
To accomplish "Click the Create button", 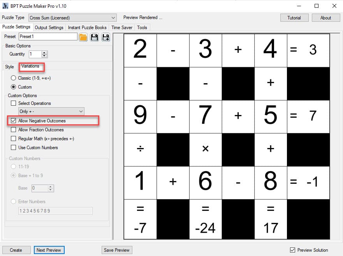I will pos(16,250).
